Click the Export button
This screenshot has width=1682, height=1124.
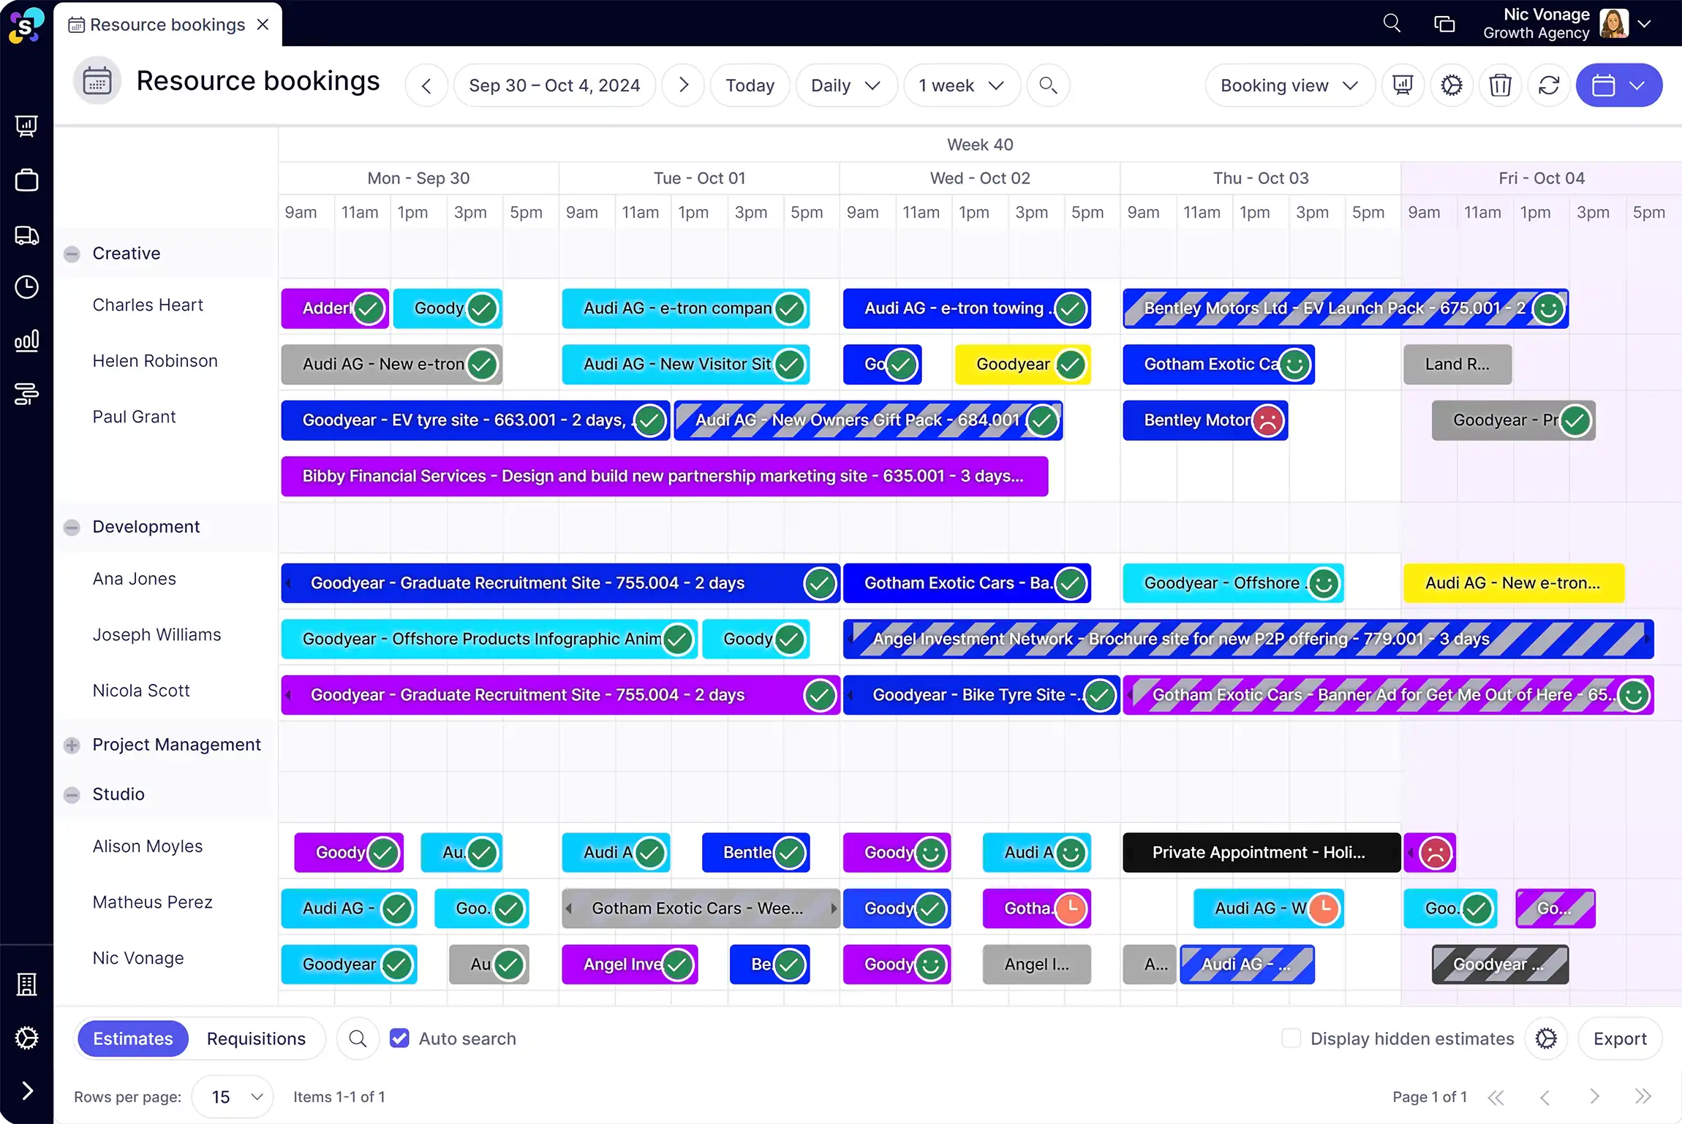[1620, 1038]
